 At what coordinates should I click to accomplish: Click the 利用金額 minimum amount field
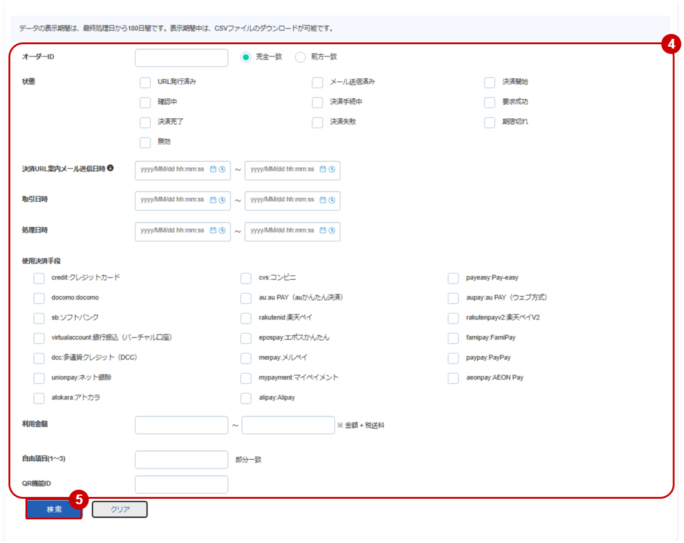tap(181, 425)
